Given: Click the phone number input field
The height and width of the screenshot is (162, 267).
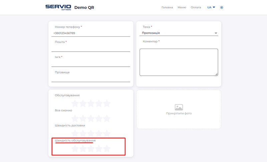Looking at the screenshot, I should [91, 33].
